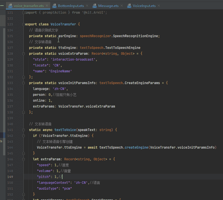
Task: Collapse the voiceInitParamsInfo block at line 133
Action: (24, 83)
